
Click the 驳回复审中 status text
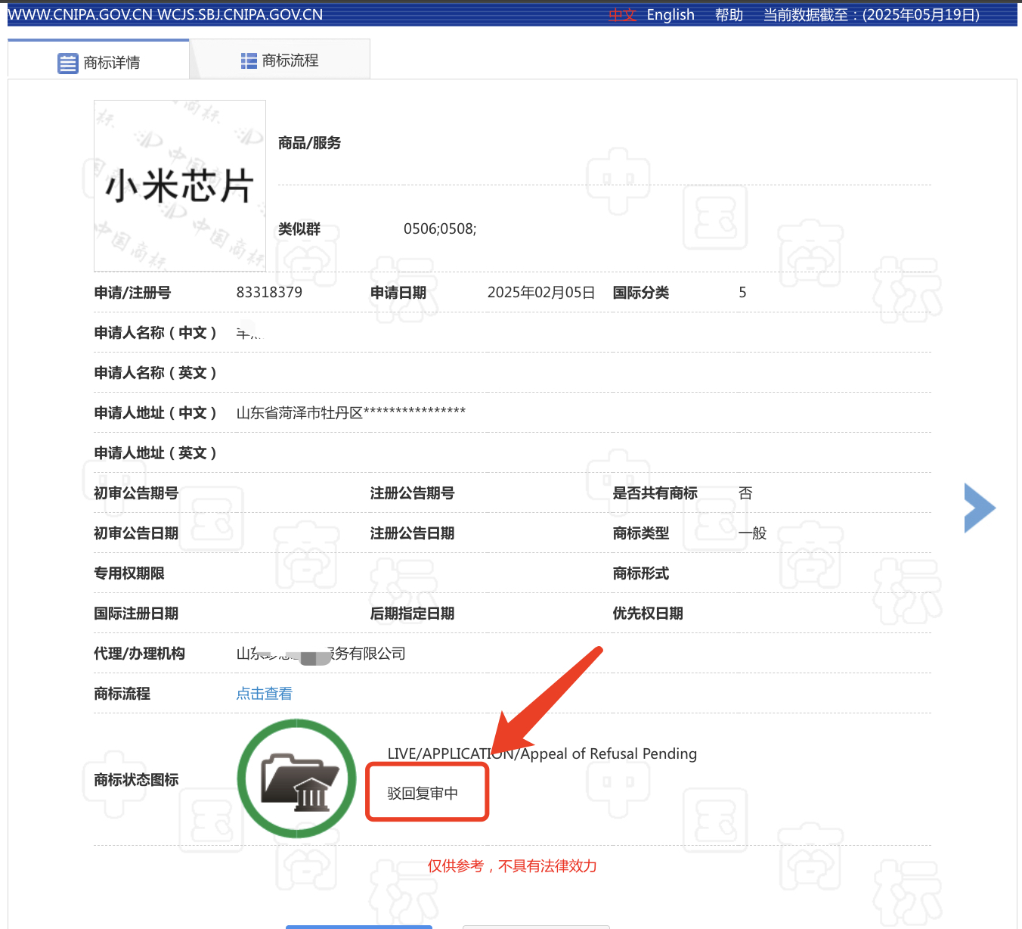pos(423,794)
